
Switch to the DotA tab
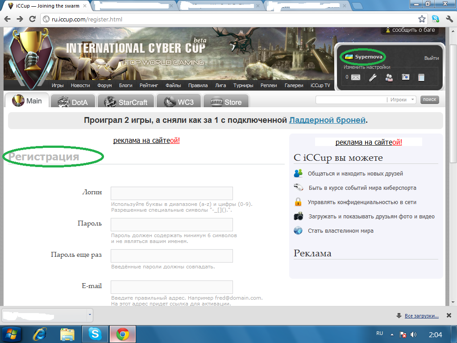click(73, 101)
